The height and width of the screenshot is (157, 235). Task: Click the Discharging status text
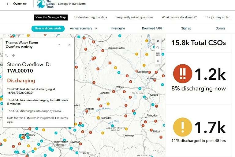tap(21, 81)
